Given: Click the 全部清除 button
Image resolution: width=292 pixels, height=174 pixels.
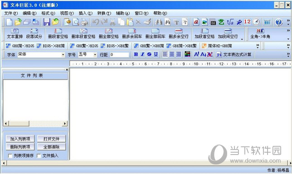Looking at the screenshot, I should pyautogui.click(x=51, y=147).
